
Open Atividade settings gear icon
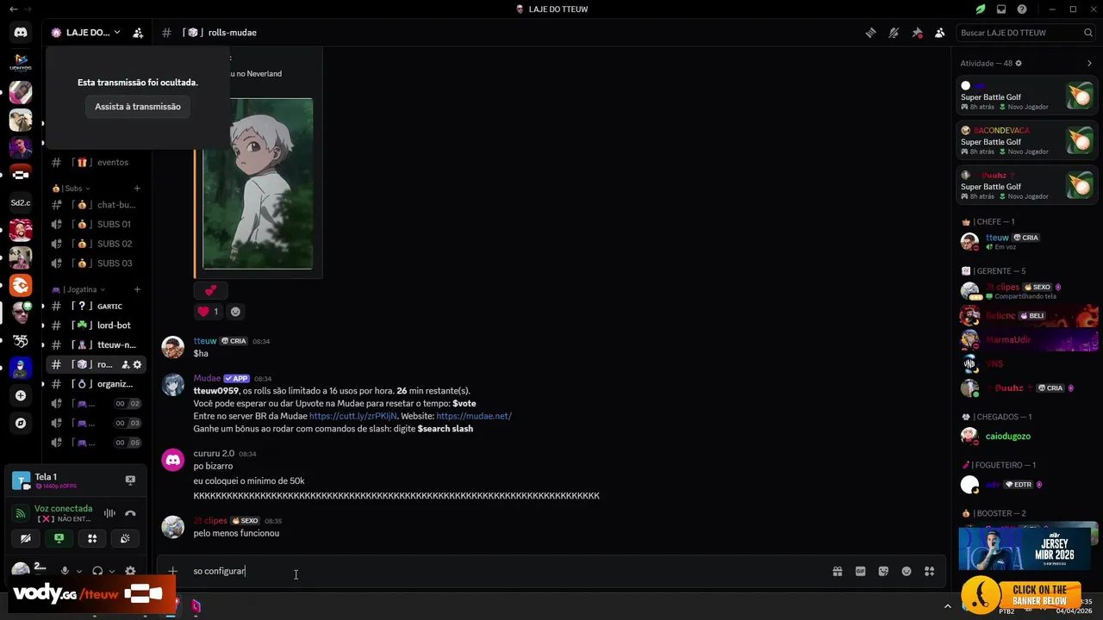pos(1019,64)
